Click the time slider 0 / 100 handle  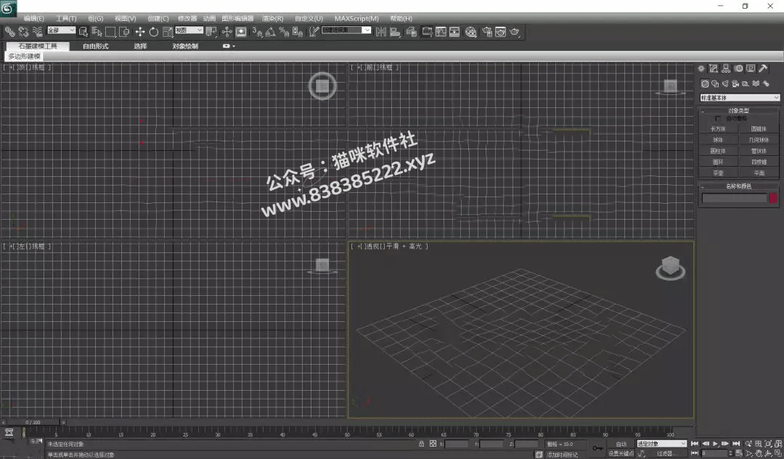[33, 422]
